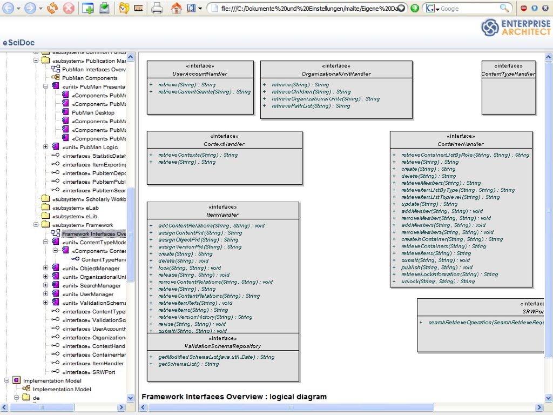This screenshot has height=415, width=553.
Task: Collapse the Publication Management subsystem node
Action: coord(36,61)
